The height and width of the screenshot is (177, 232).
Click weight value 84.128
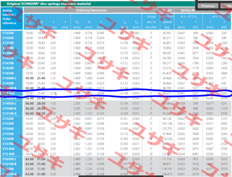[167, 119]
